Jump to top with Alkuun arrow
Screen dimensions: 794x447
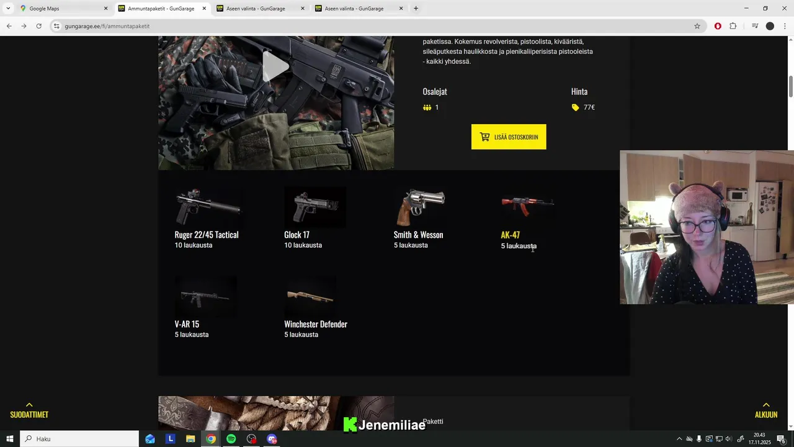pyautogui.click(x=766, y=410)
